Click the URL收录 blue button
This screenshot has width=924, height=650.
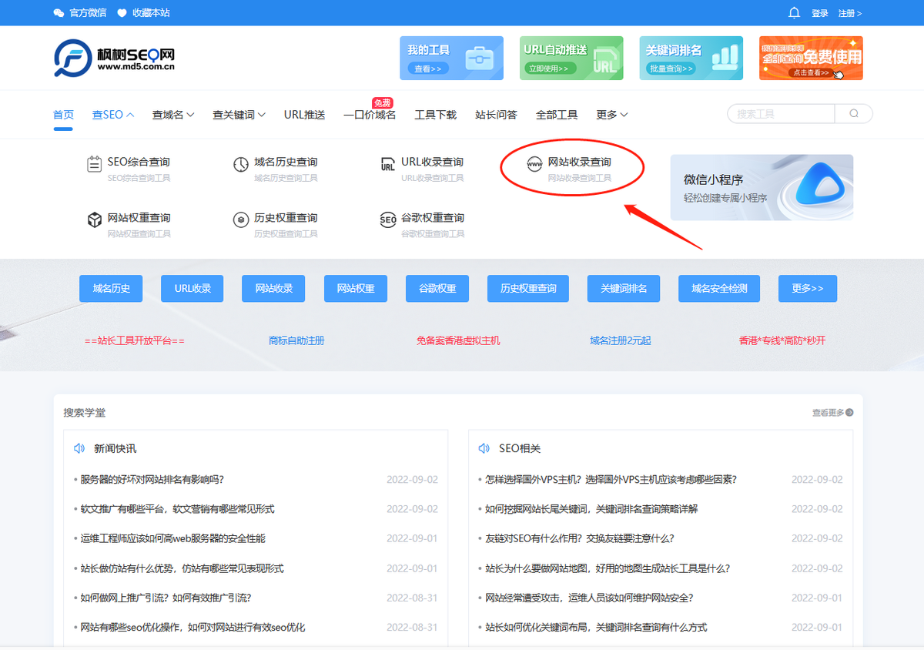coord(192,288)
